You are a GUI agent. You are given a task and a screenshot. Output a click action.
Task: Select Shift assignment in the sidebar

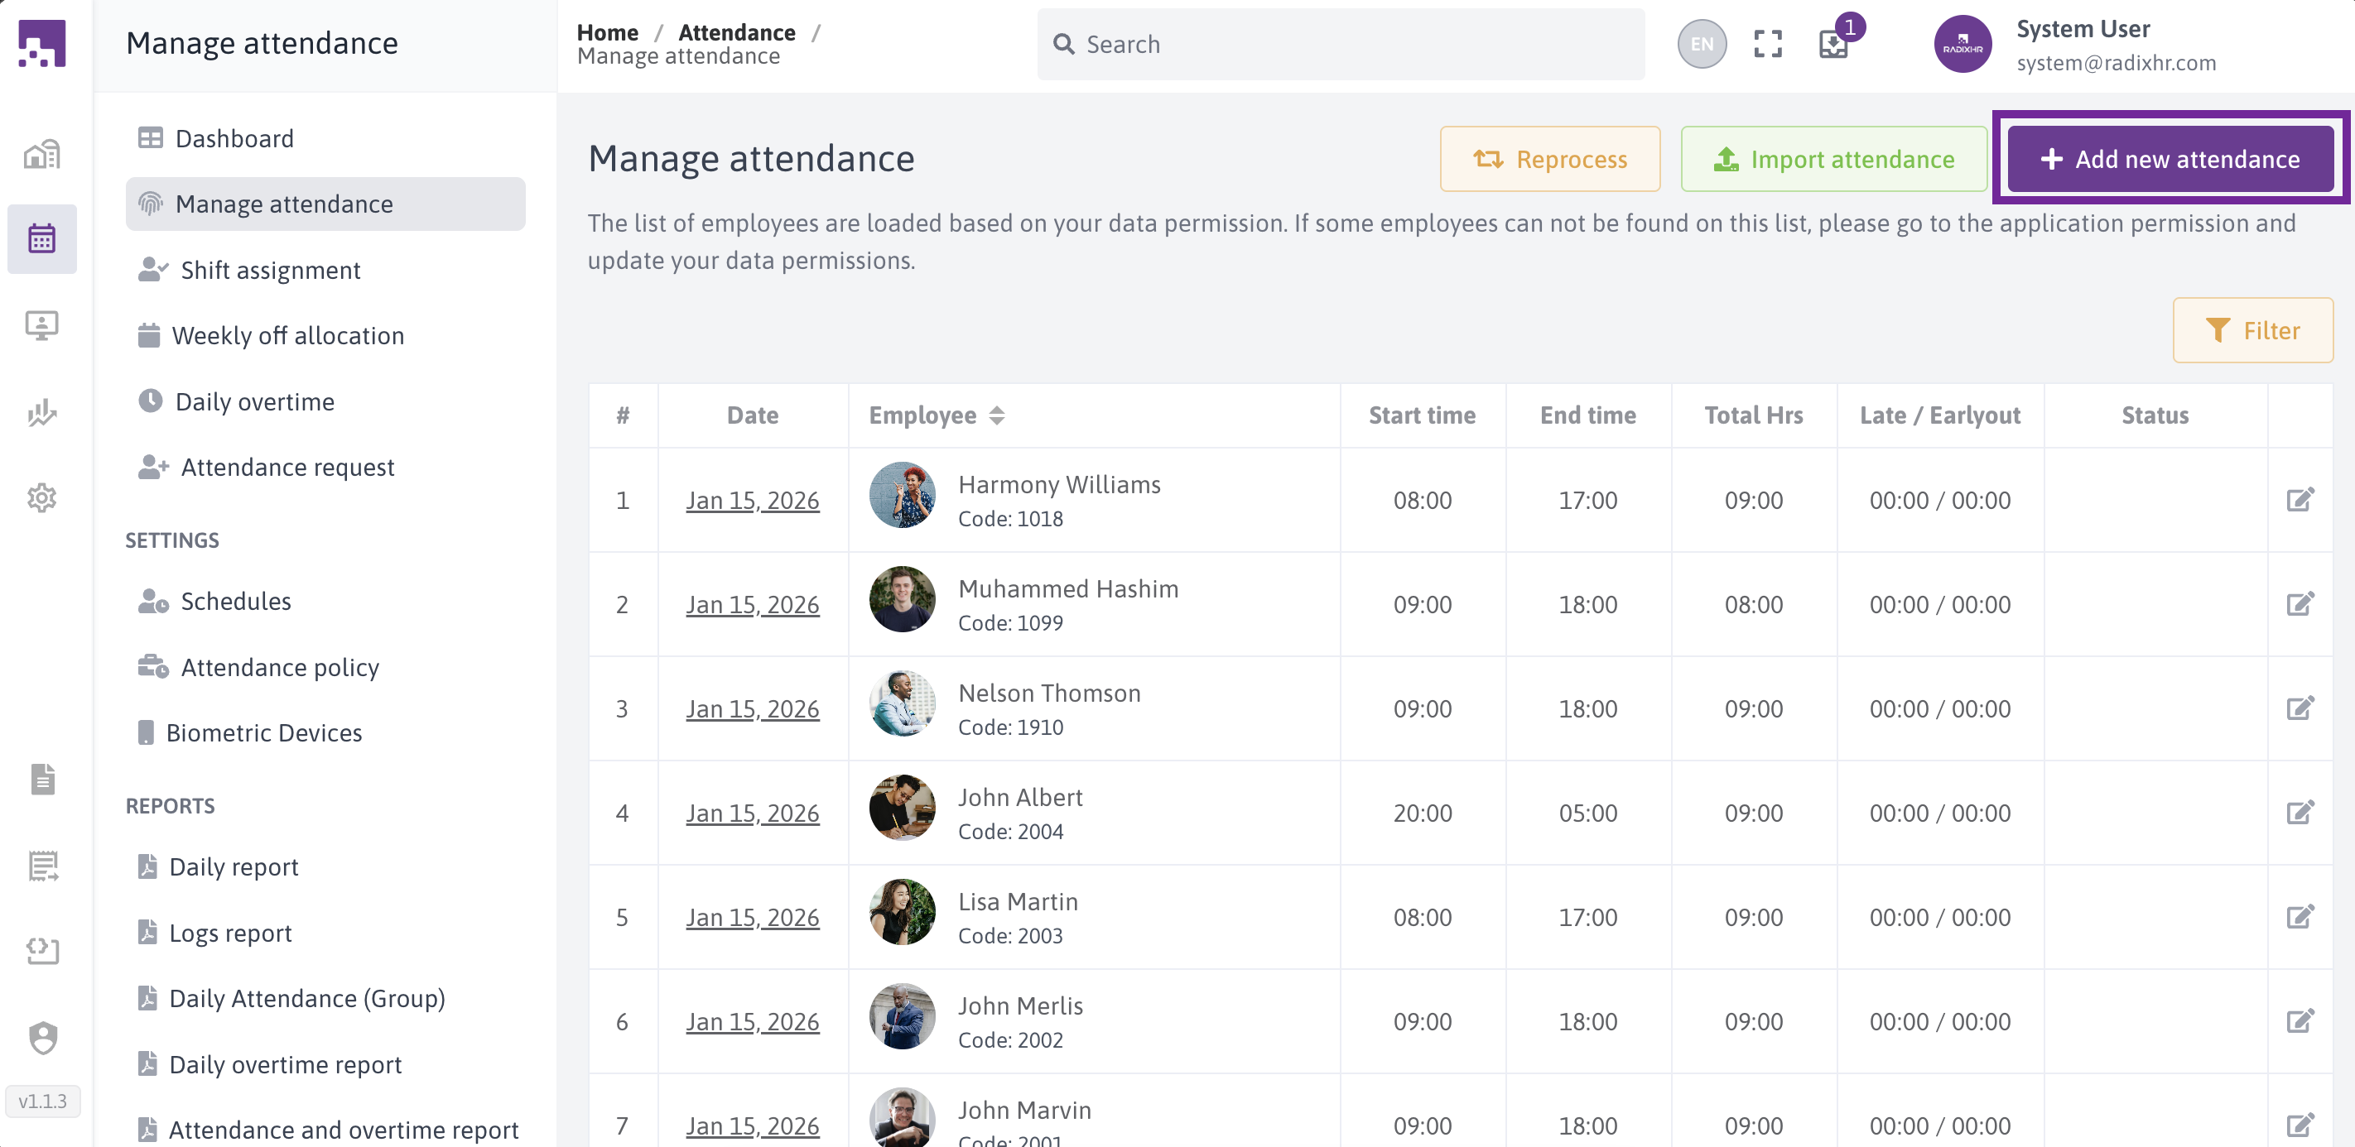[270, 270]
